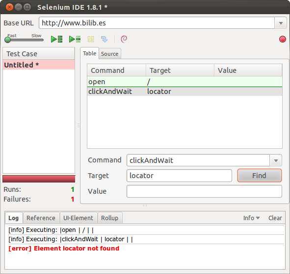
Task: Expand the Command combo box arrow
Action: pos(276,160)
